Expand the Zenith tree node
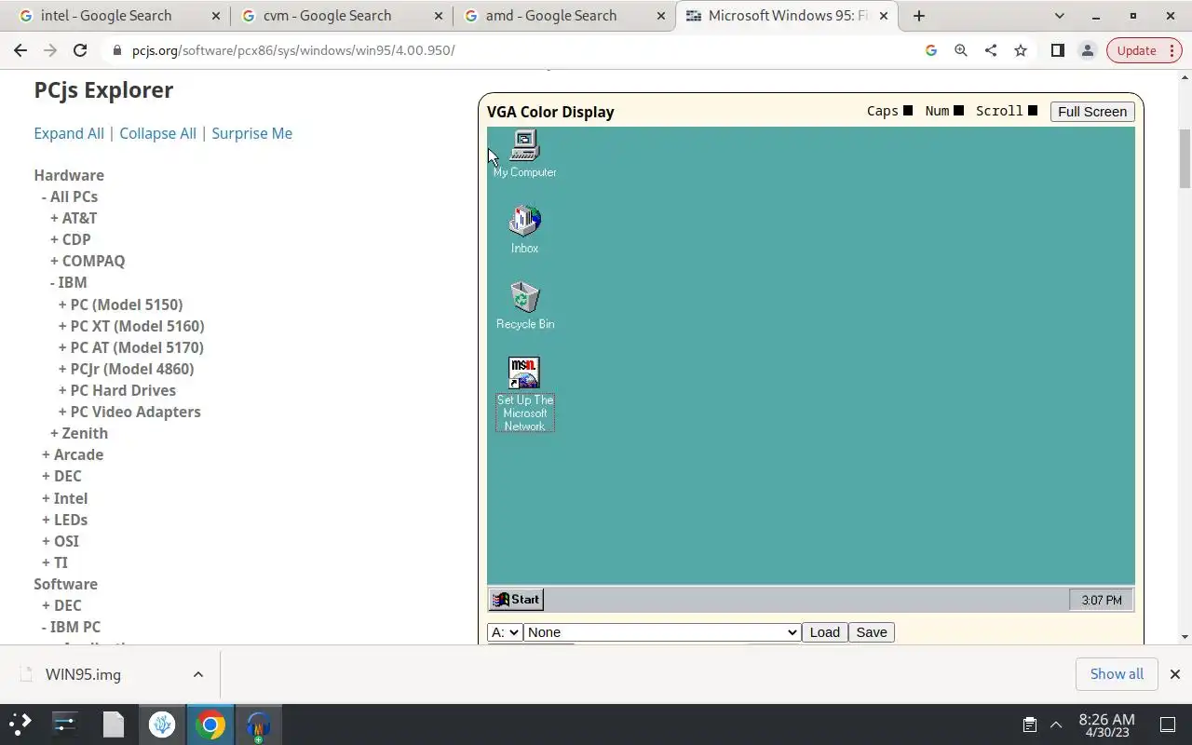1192x745 pixels. pos(79,433)
